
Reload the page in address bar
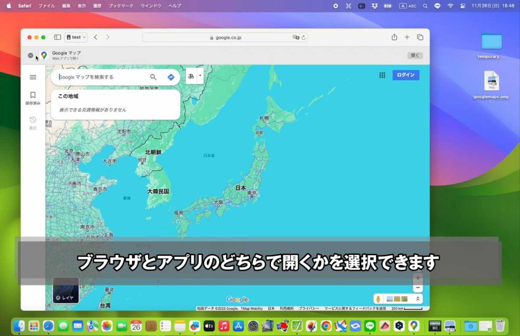point(304,38)
